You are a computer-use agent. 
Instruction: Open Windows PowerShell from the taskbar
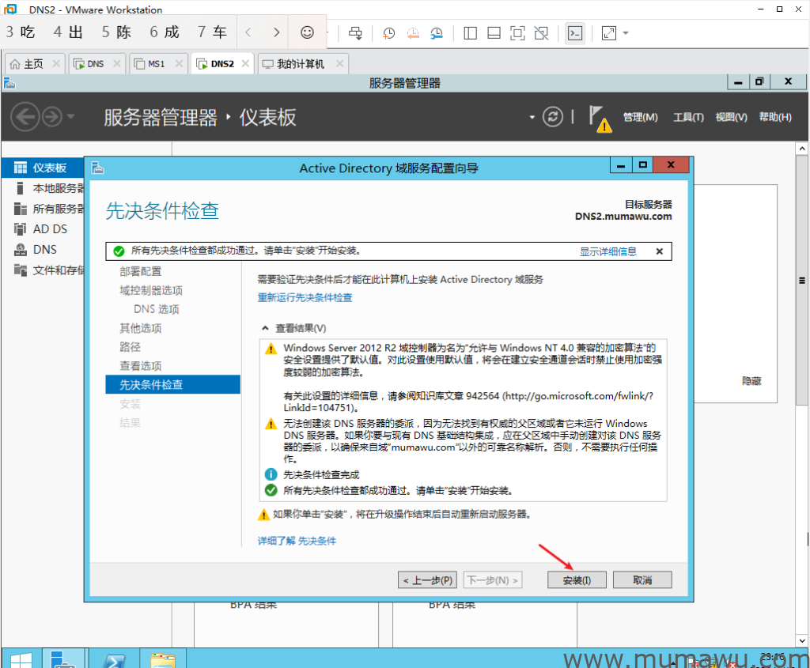pos(115,658)
